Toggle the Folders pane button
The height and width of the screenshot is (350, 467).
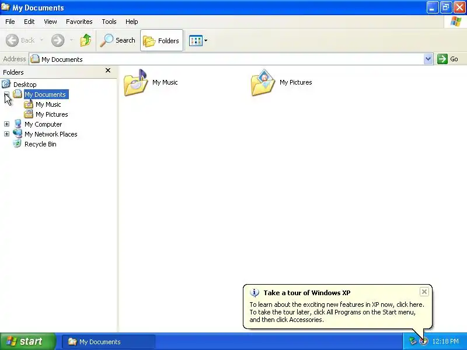click(x=162, y=40)
